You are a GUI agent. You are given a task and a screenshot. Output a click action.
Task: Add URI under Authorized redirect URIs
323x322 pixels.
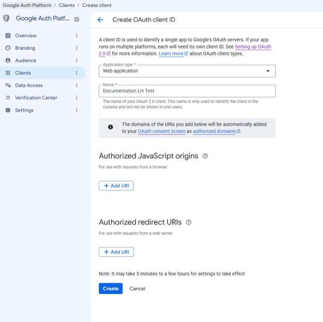pyautogui.click(x=116, y=252)
